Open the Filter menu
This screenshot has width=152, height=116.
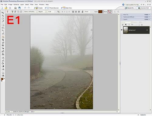32,5
